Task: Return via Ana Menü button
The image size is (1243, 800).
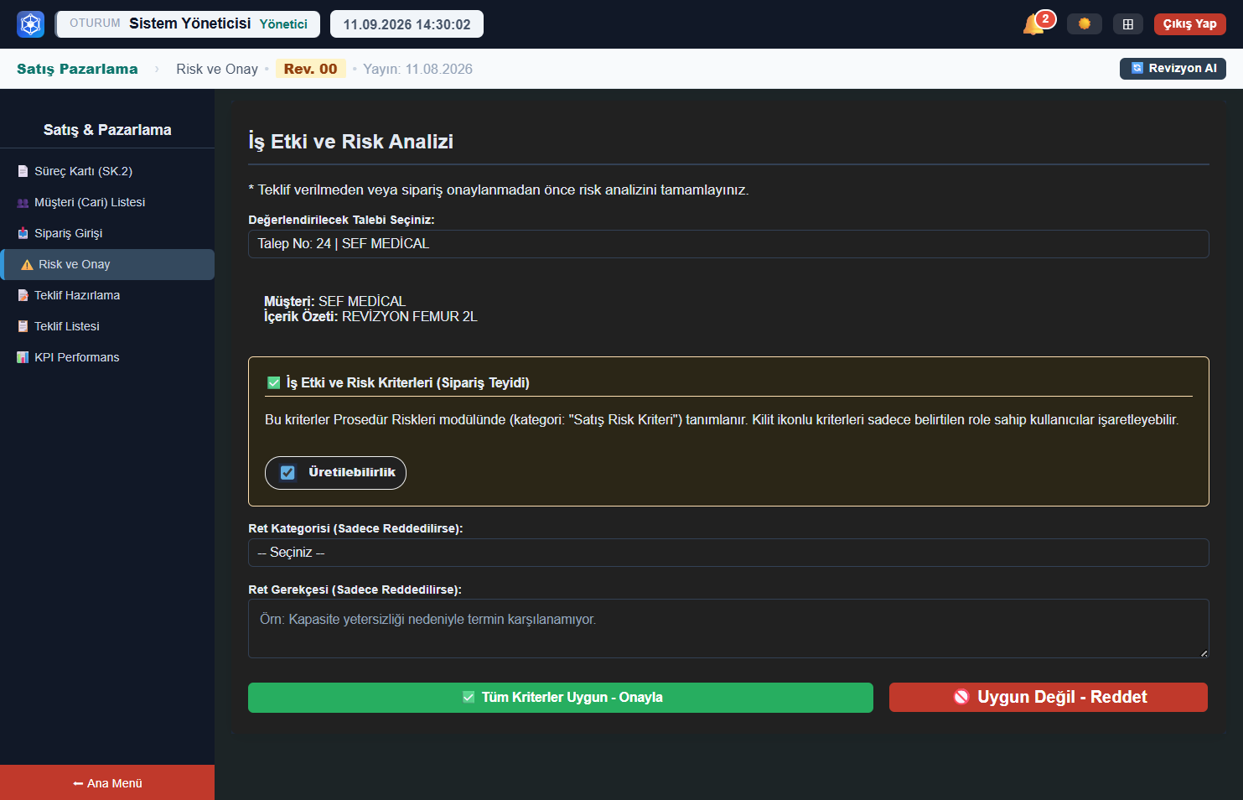Action: pos(107,782)
